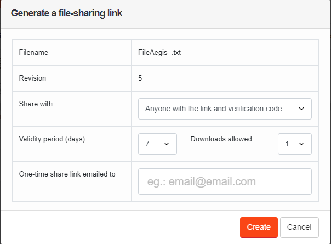Click the Filename row label
Image resolution: width=331 pixels, height=244 pixels.
[x=33, y=53]
